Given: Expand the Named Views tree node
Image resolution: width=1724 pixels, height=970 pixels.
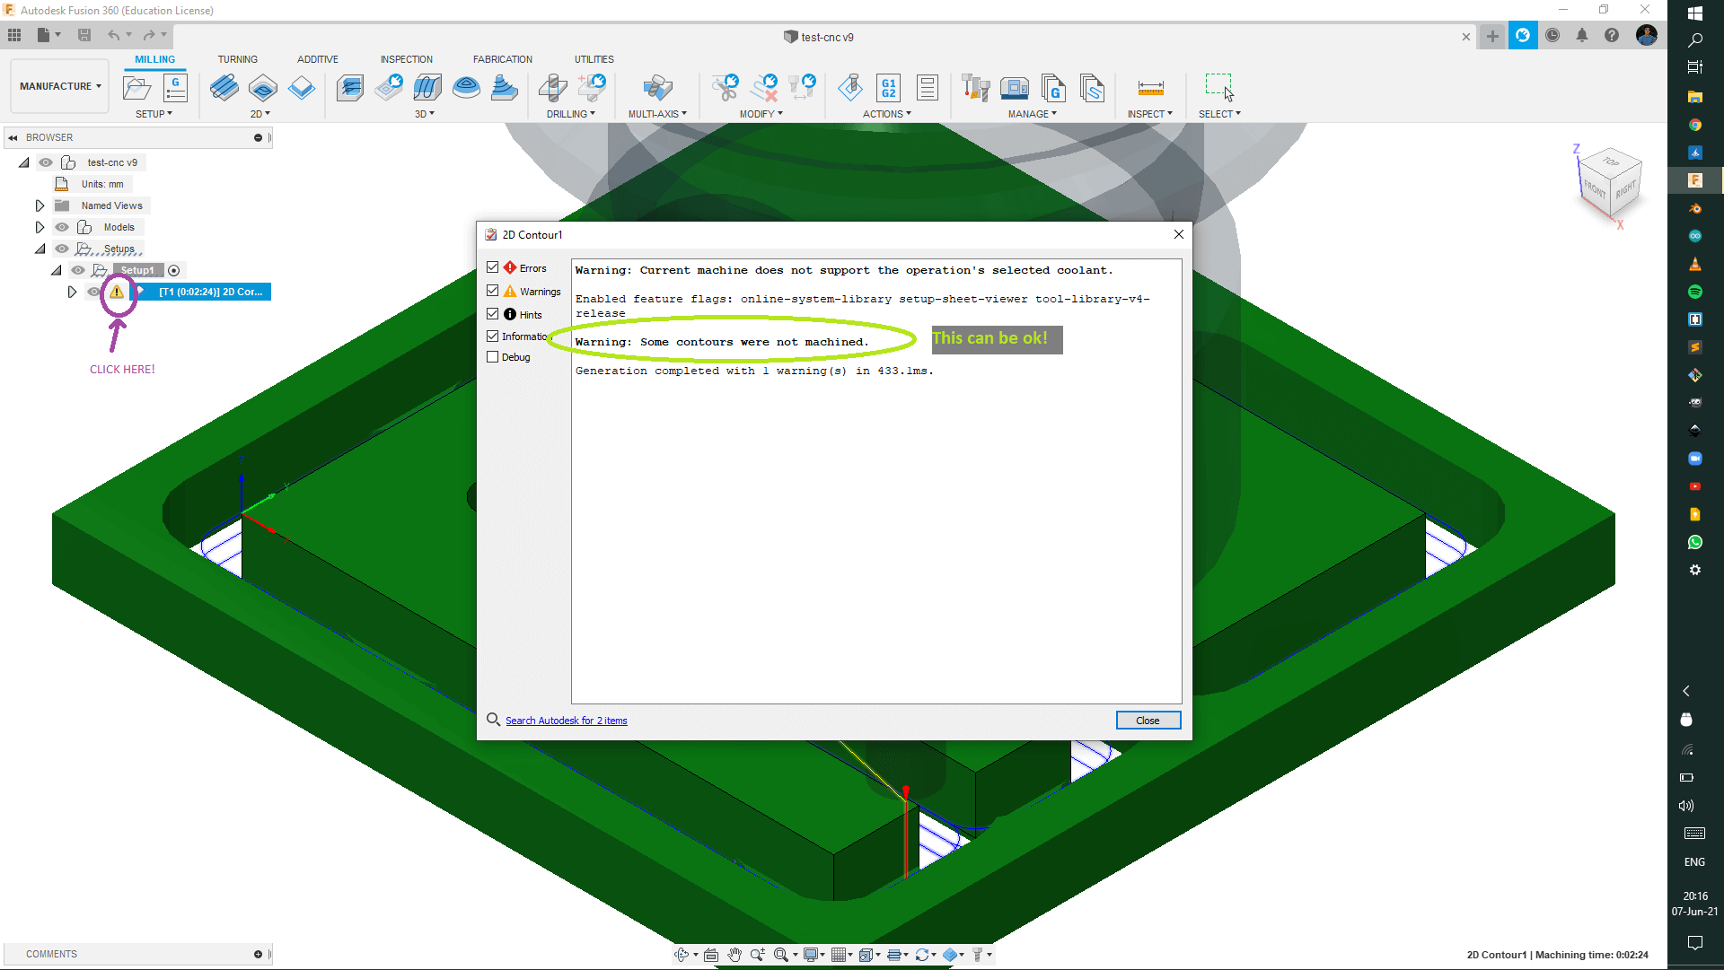Looking at the screenshot, I should [40, 205].
